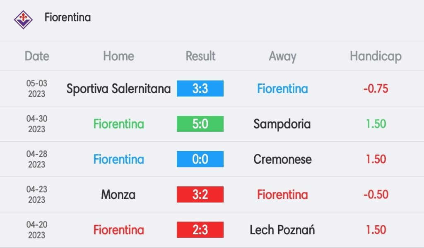424x248 pixels.
Task: Open the Cremonese team link
Action: (282, 159)
